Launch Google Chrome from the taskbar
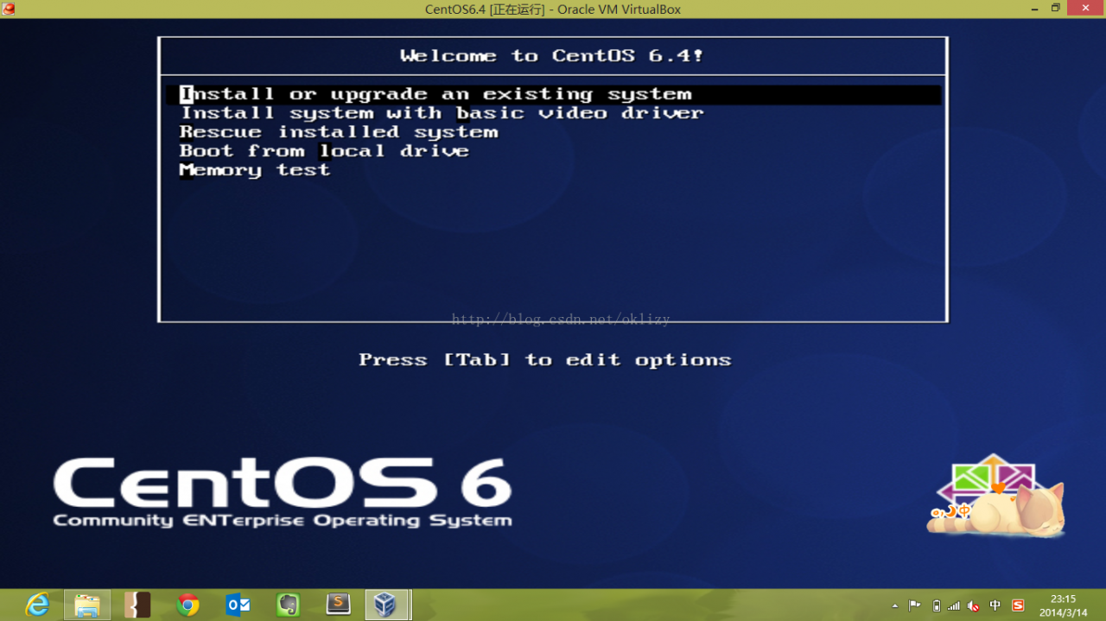Image resolution: width=1106 pixels, height=621 pixels. click(188, 605)
